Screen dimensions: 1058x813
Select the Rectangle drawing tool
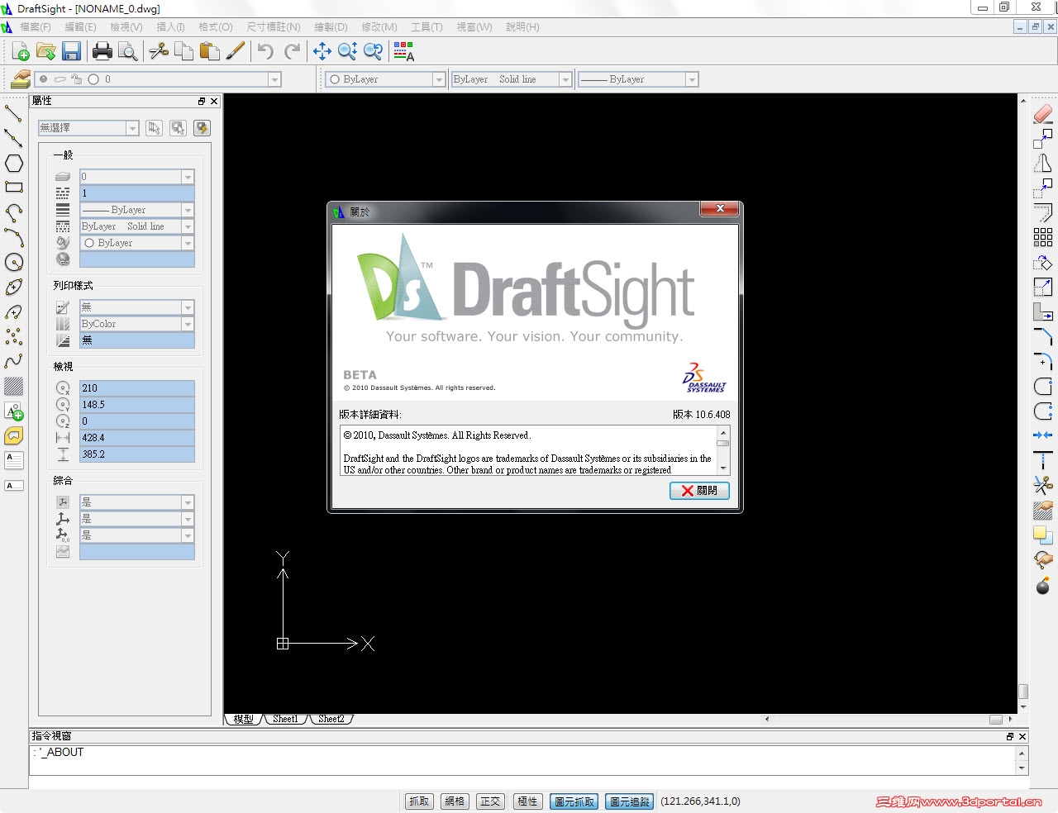[x=14, y=188]
